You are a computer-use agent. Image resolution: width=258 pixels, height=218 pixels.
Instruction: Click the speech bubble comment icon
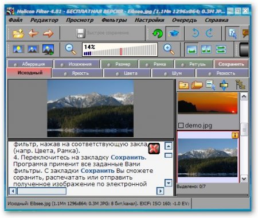(x=245, y=33)
